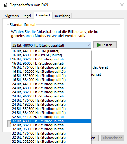Select 24 Bit, 352800 Hz option
Viewport: 127px width, 144px height.
[x=51, y=109]
